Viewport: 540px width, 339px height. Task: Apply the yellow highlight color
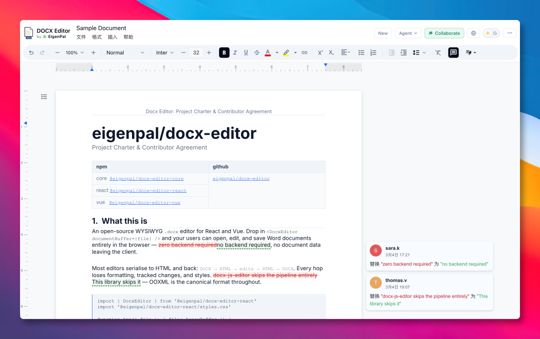click(286, 52)
